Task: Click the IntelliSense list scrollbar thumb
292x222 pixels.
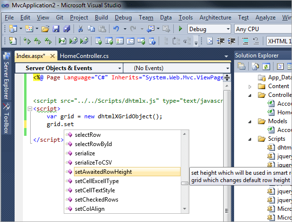Action: point(184,183)
